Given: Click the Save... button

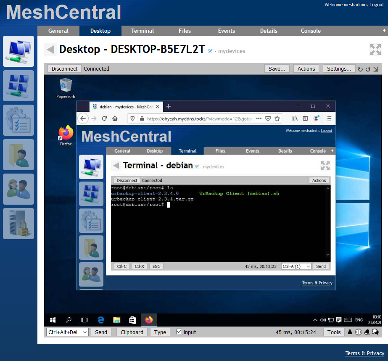Looking at the screenshot, I should (277, 69).
